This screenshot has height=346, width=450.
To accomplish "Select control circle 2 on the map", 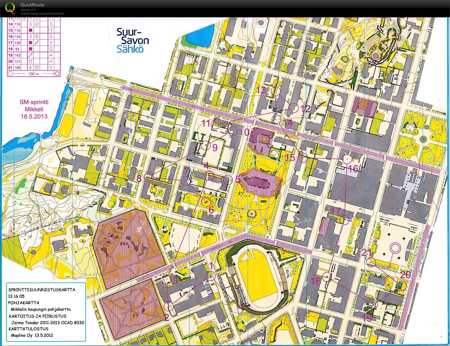I will [168, 306].
